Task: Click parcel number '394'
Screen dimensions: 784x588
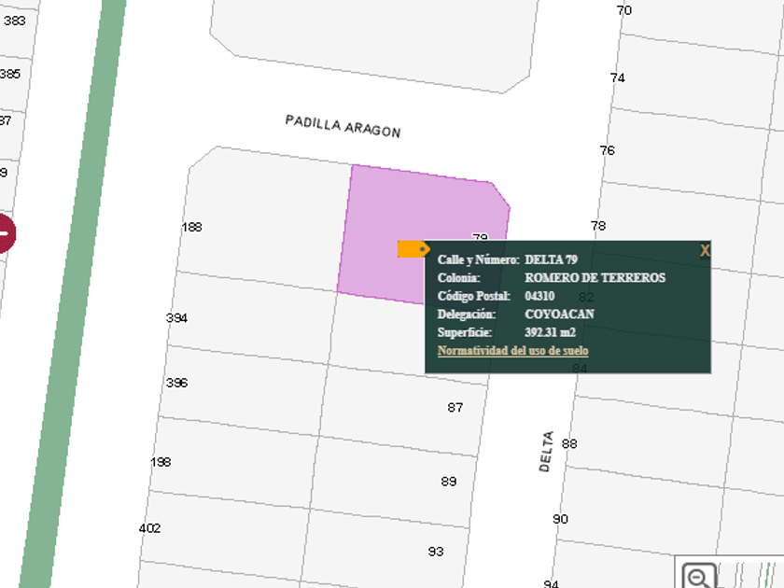Action: pyautogui.click(x=177, y=318)
